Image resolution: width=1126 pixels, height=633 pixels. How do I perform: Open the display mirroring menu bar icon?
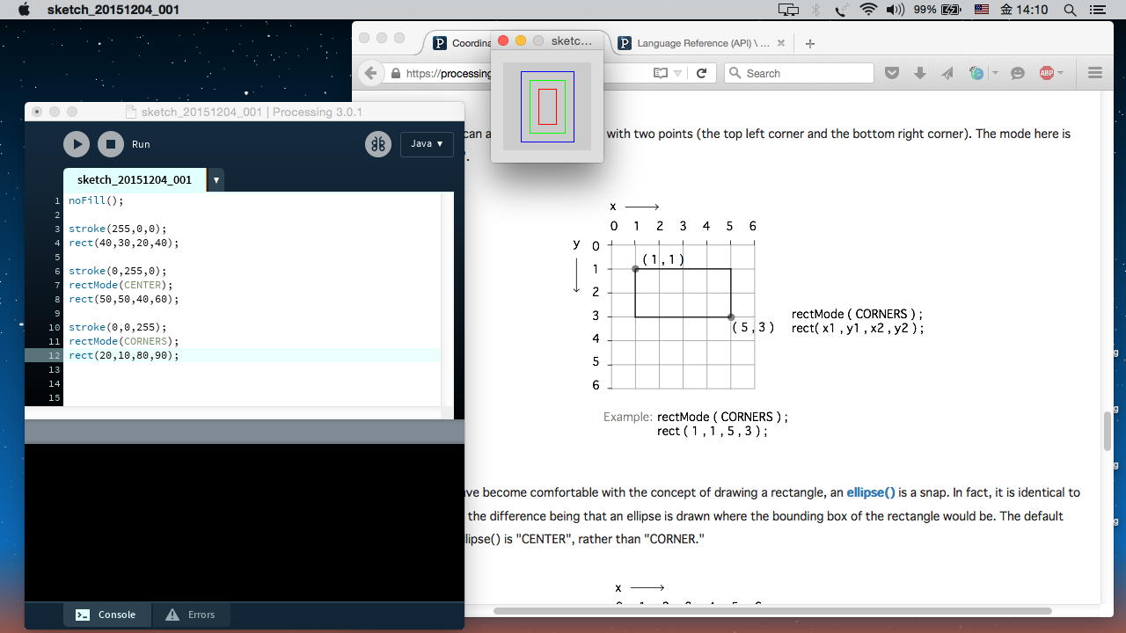tap(788, 10)
